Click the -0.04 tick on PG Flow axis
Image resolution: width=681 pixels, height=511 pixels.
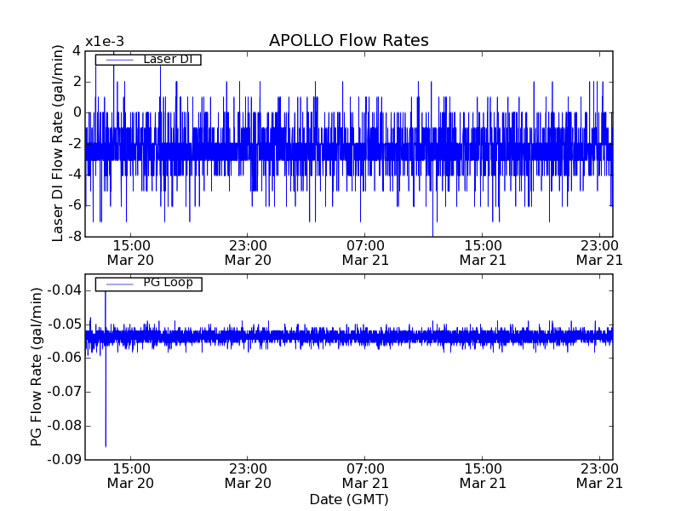pos(63,290)
